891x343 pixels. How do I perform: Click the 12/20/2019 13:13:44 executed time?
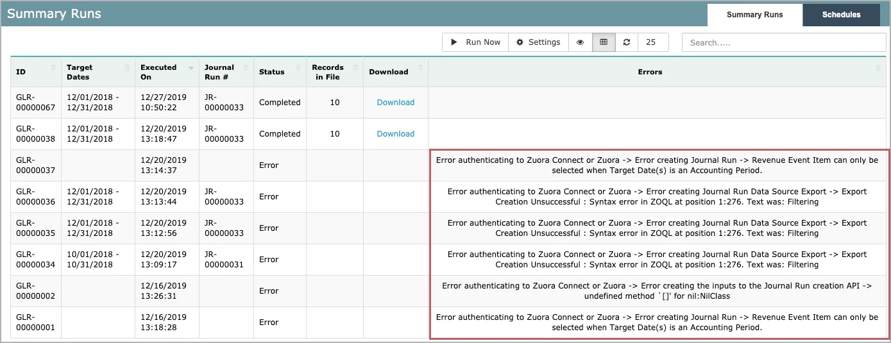(164, 197)
